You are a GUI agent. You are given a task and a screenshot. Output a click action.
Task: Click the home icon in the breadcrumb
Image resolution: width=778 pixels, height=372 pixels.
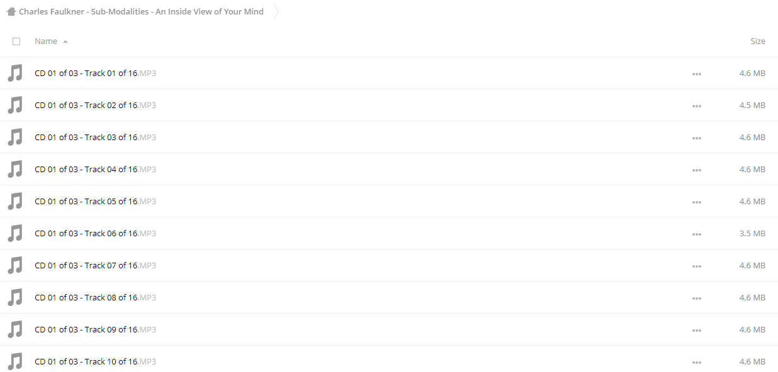coord(11,11)
